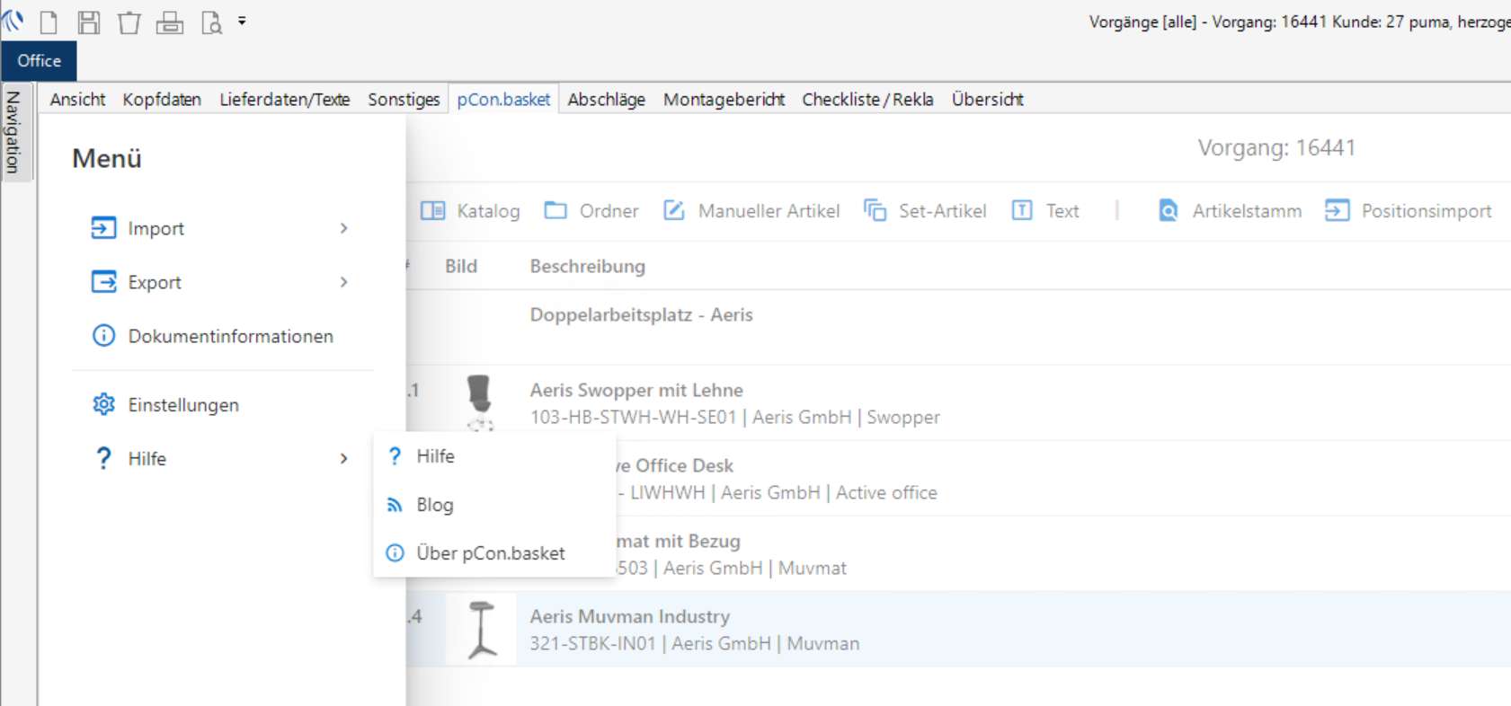
Task: Expand the Export submenu arrow
Action: pos(343,282)
